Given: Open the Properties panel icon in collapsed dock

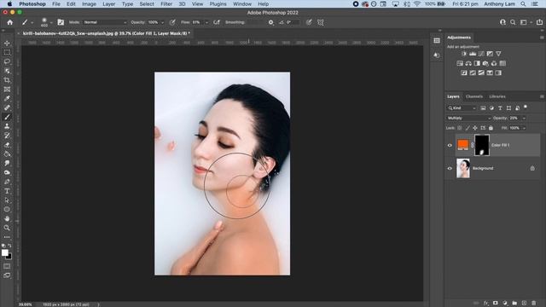Looking at the screenshot, I should 437,41.
